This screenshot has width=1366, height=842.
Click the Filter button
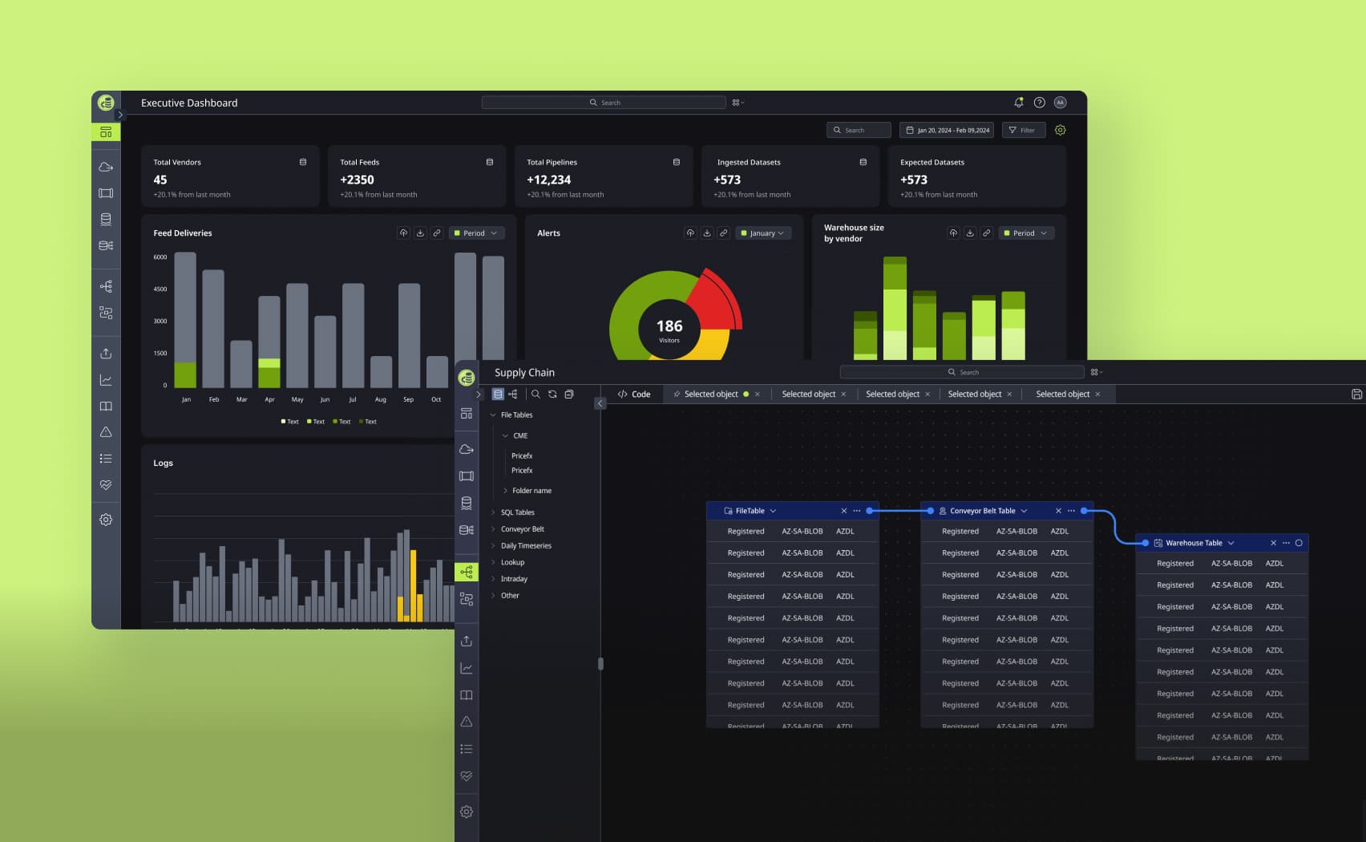(1024, 130)
